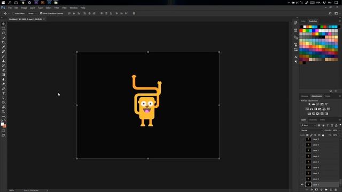
Task: Toggle lock transparent pixels in Layers panel
Action: pyautogui.click(x=307, y=135)
